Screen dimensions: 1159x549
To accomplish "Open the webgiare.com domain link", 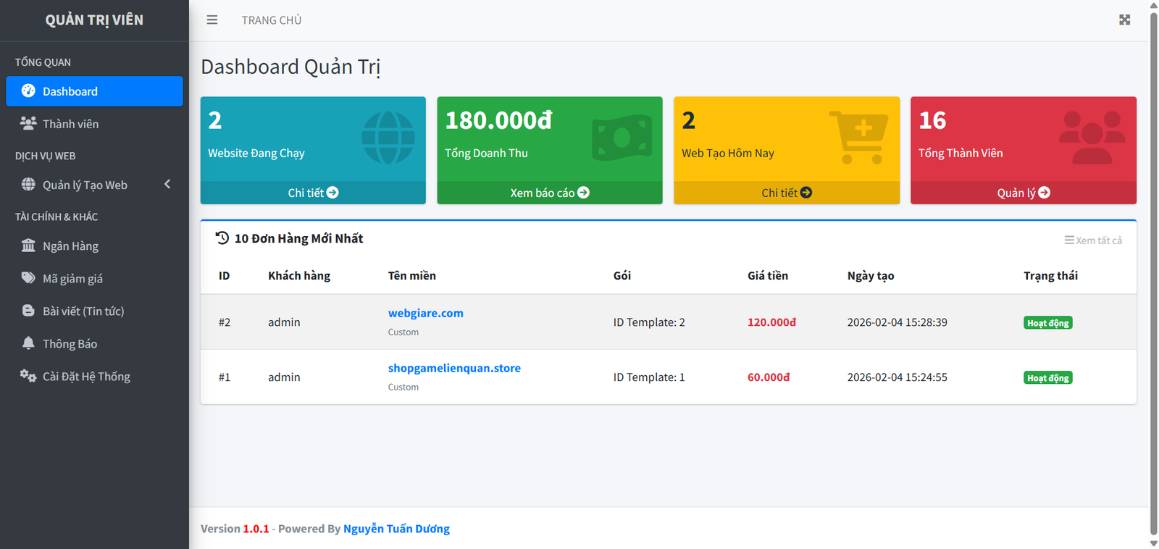I will point(425,313).
